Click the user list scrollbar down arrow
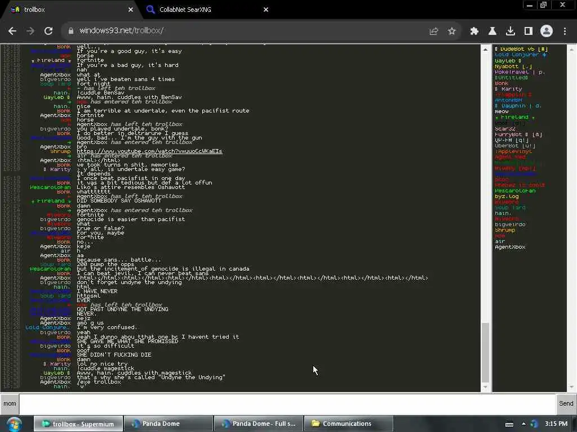Screen dimensions: 577x432 (571, 387)
